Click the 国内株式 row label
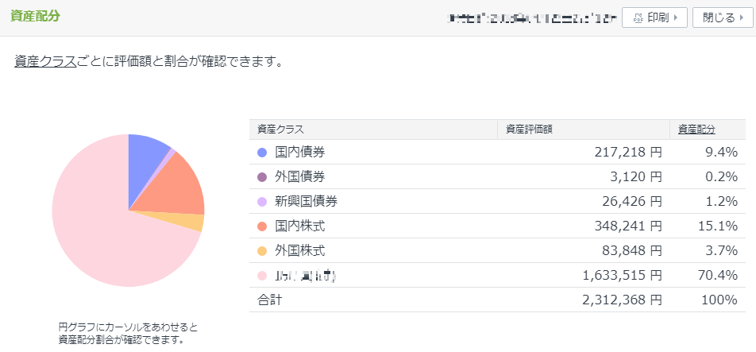This screenshot has height=352, width=756. click(x=300, y=226)
